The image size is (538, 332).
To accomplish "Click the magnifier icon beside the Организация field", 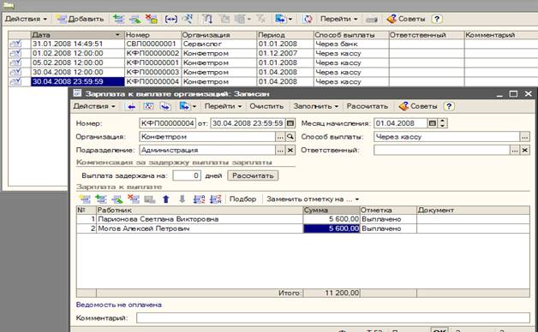I will 290,137.
